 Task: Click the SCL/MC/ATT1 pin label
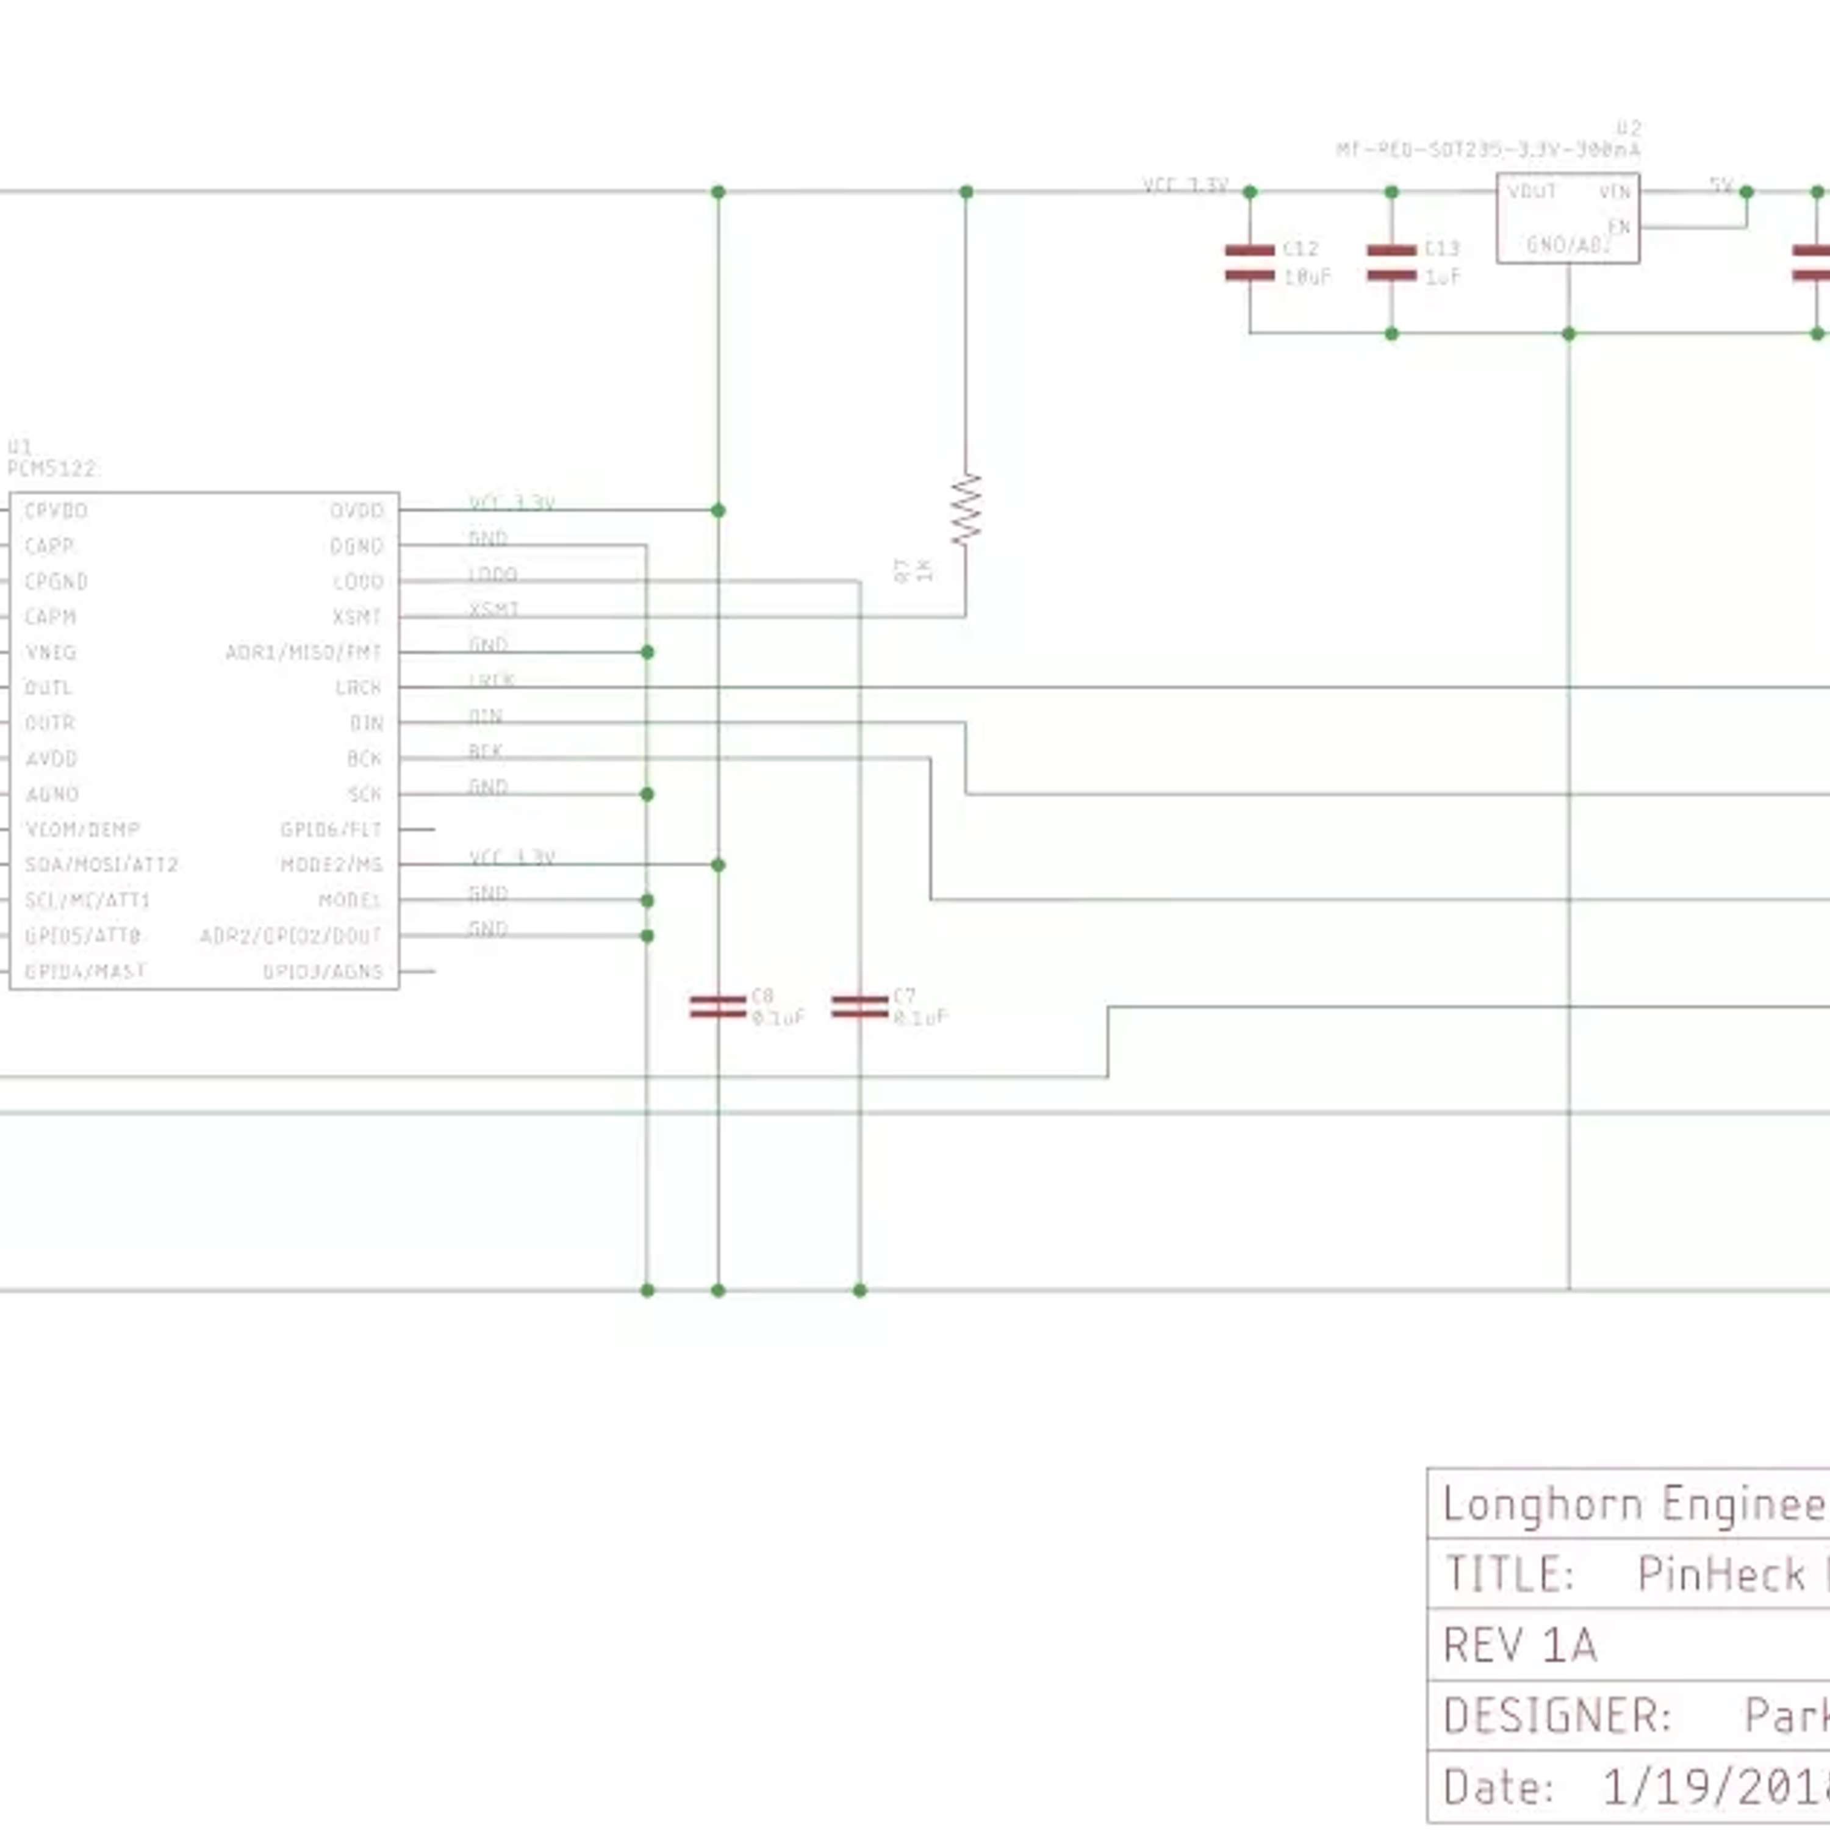(x=88, y=900)
